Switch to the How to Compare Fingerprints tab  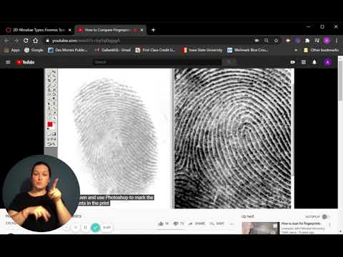pos(109,30)
